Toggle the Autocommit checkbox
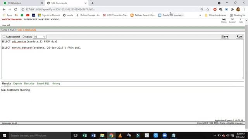The width and height of the screenshot is (248, 139). tap(4, 36)
